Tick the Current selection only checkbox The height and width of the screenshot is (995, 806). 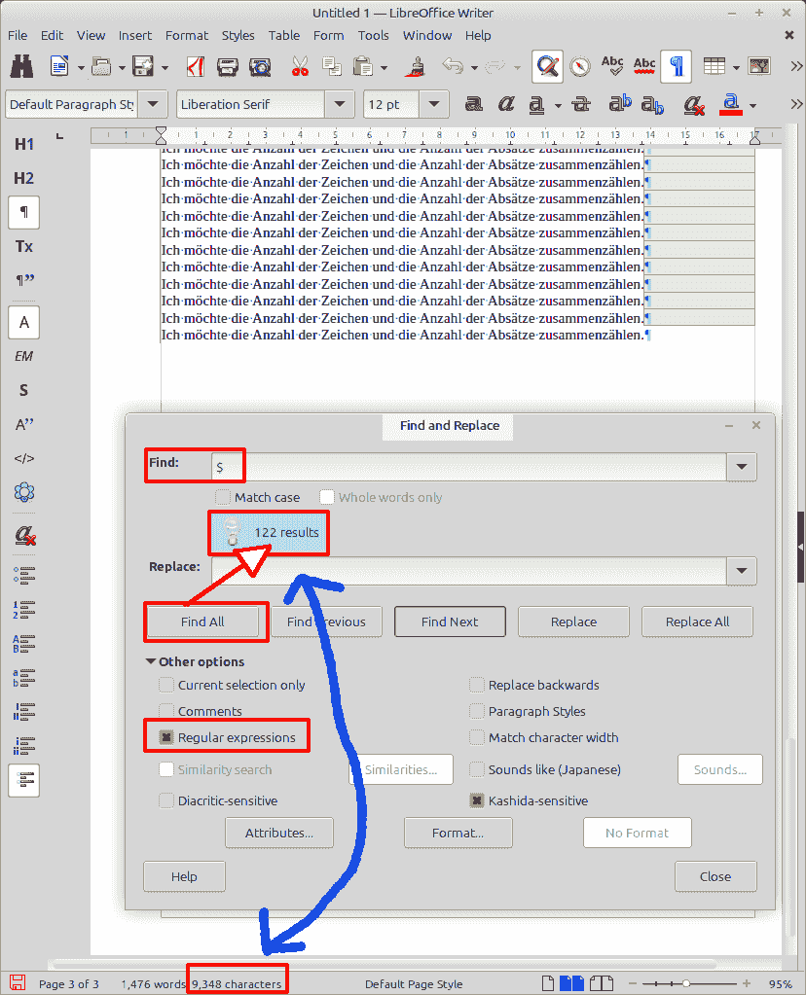pyautogui.click(x=167, y=685)
